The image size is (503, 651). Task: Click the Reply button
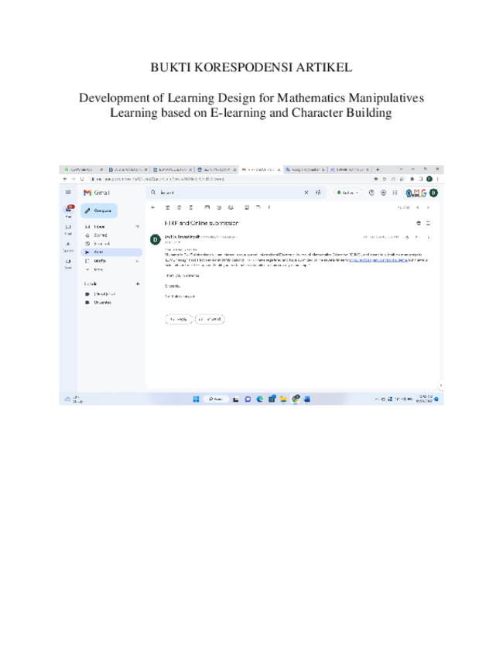[x=179, y=319]
